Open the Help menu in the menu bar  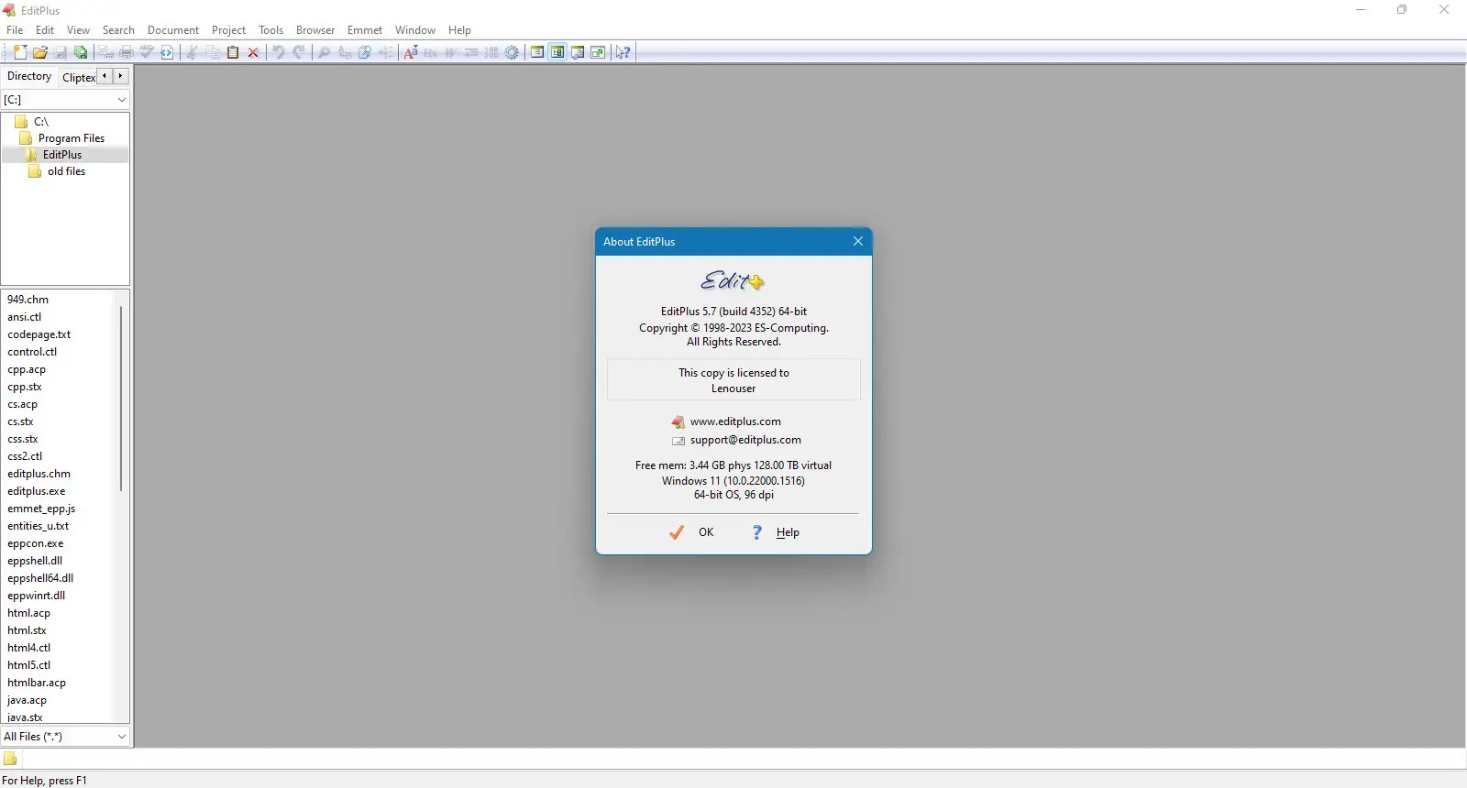point(459,30)
